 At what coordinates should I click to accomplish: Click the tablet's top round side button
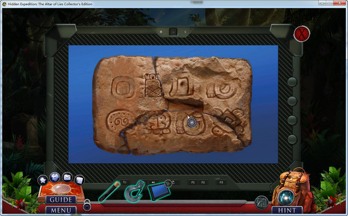(x=292, y=82)
